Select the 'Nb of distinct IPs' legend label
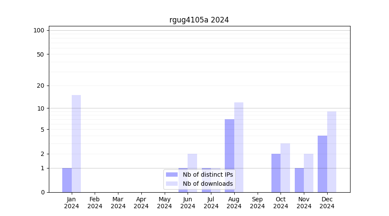 [207, 175]
